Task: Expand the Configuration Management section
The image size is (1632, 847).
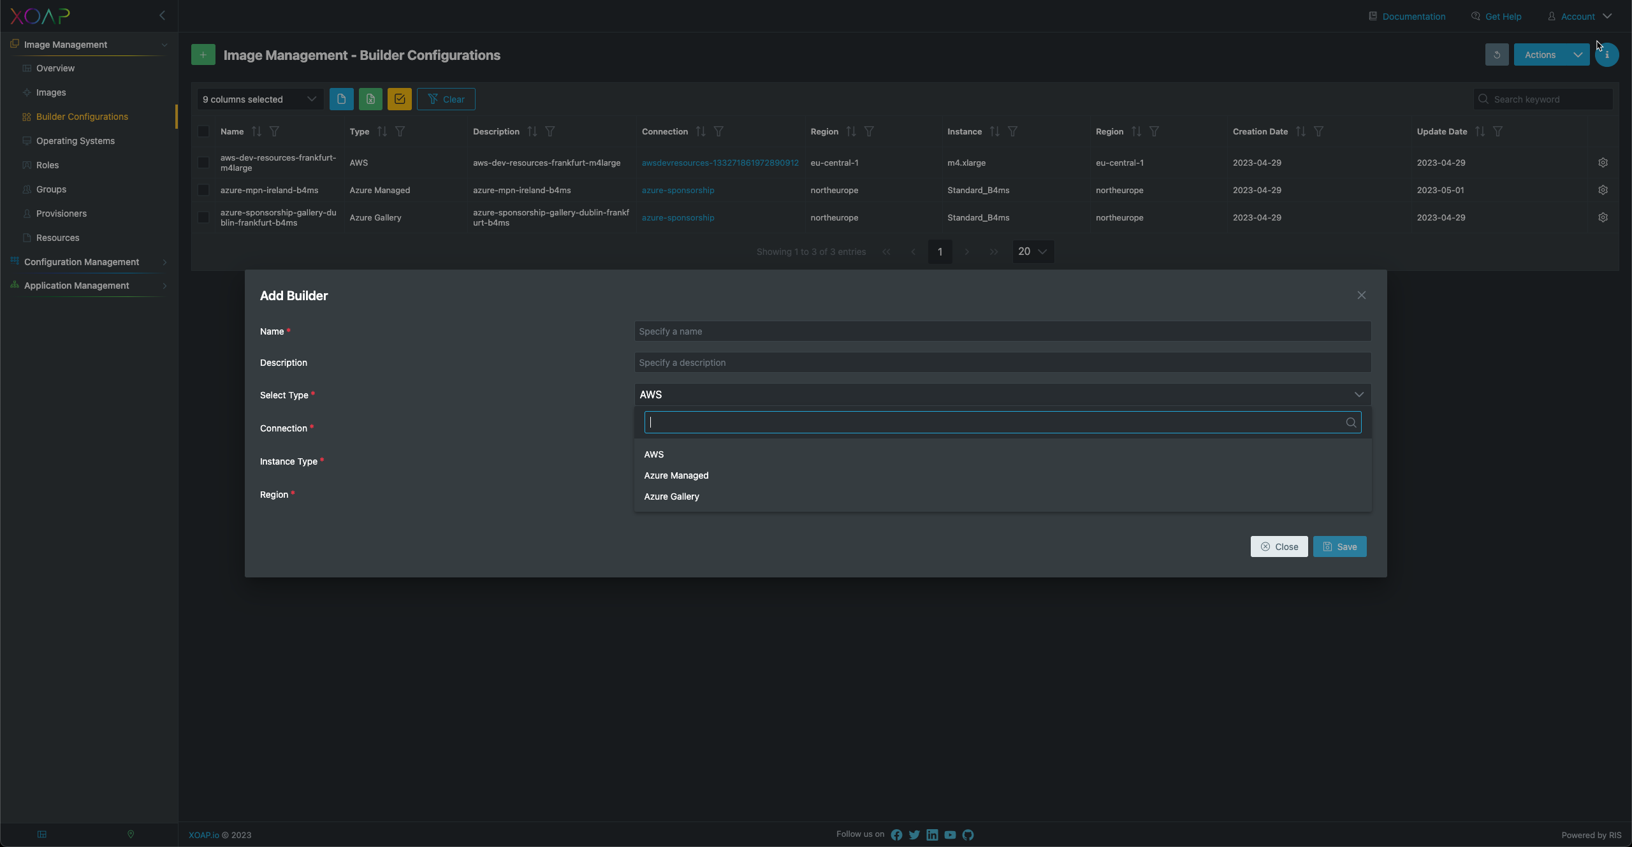Action: tap(89, 262)
